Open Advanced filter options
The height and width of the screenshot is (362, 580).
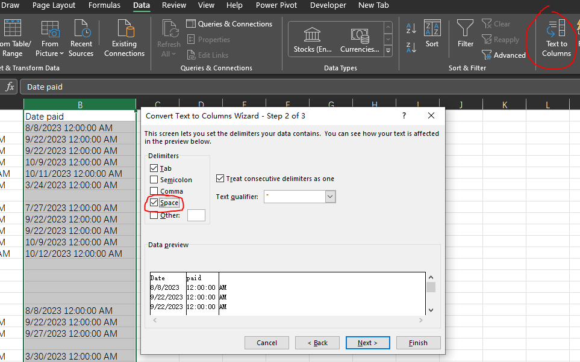pyautogui.click(x=504, y=55)
